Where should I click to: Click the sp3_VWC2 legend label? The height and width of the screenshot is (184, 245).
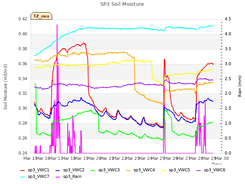(x=74, y=170)
